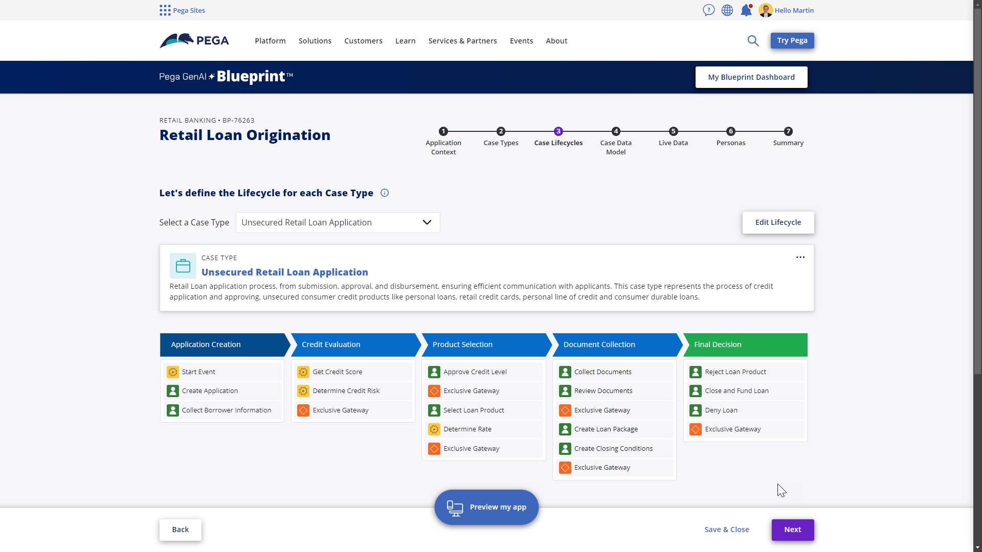Viewport: 982px width, 552px height.
Task: Click Credit Evaluation Exclusive Gateway diamond icon
Action: (x=303, y=410)
